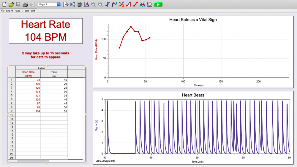Activate the Tangent tool icon

114,4
